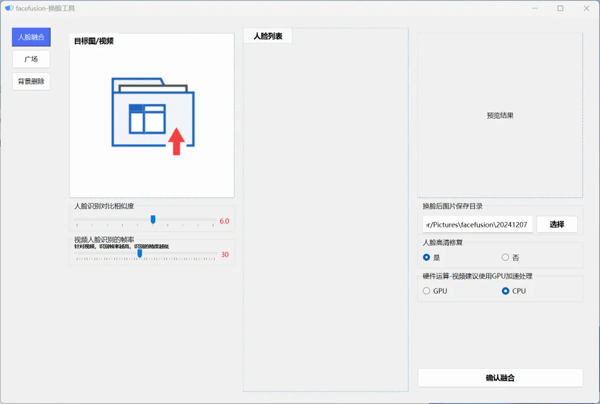The height and width of the screenshot is (404, 600).
Task: Open the 广场 panel
Action: coord(31,59)
